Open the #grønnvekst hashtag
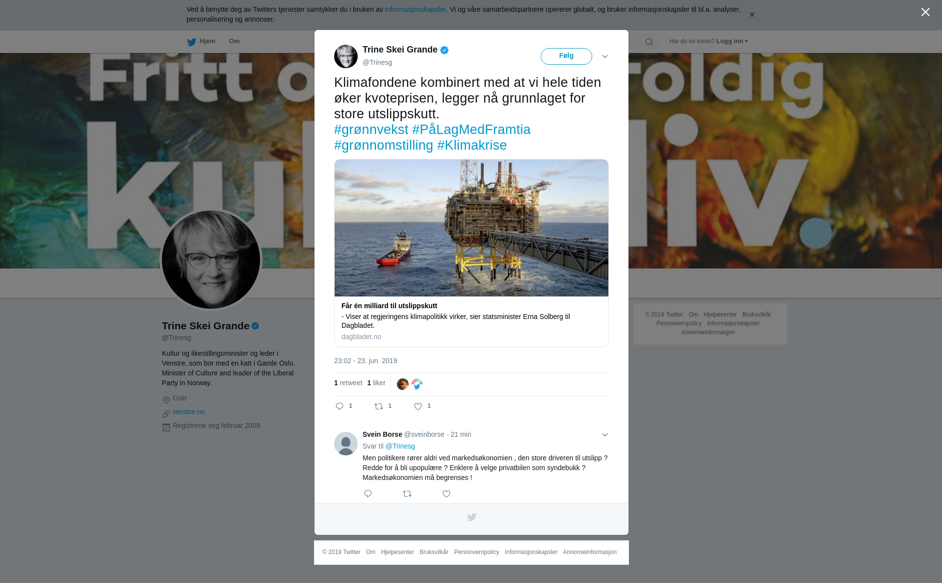 [371, 130]
